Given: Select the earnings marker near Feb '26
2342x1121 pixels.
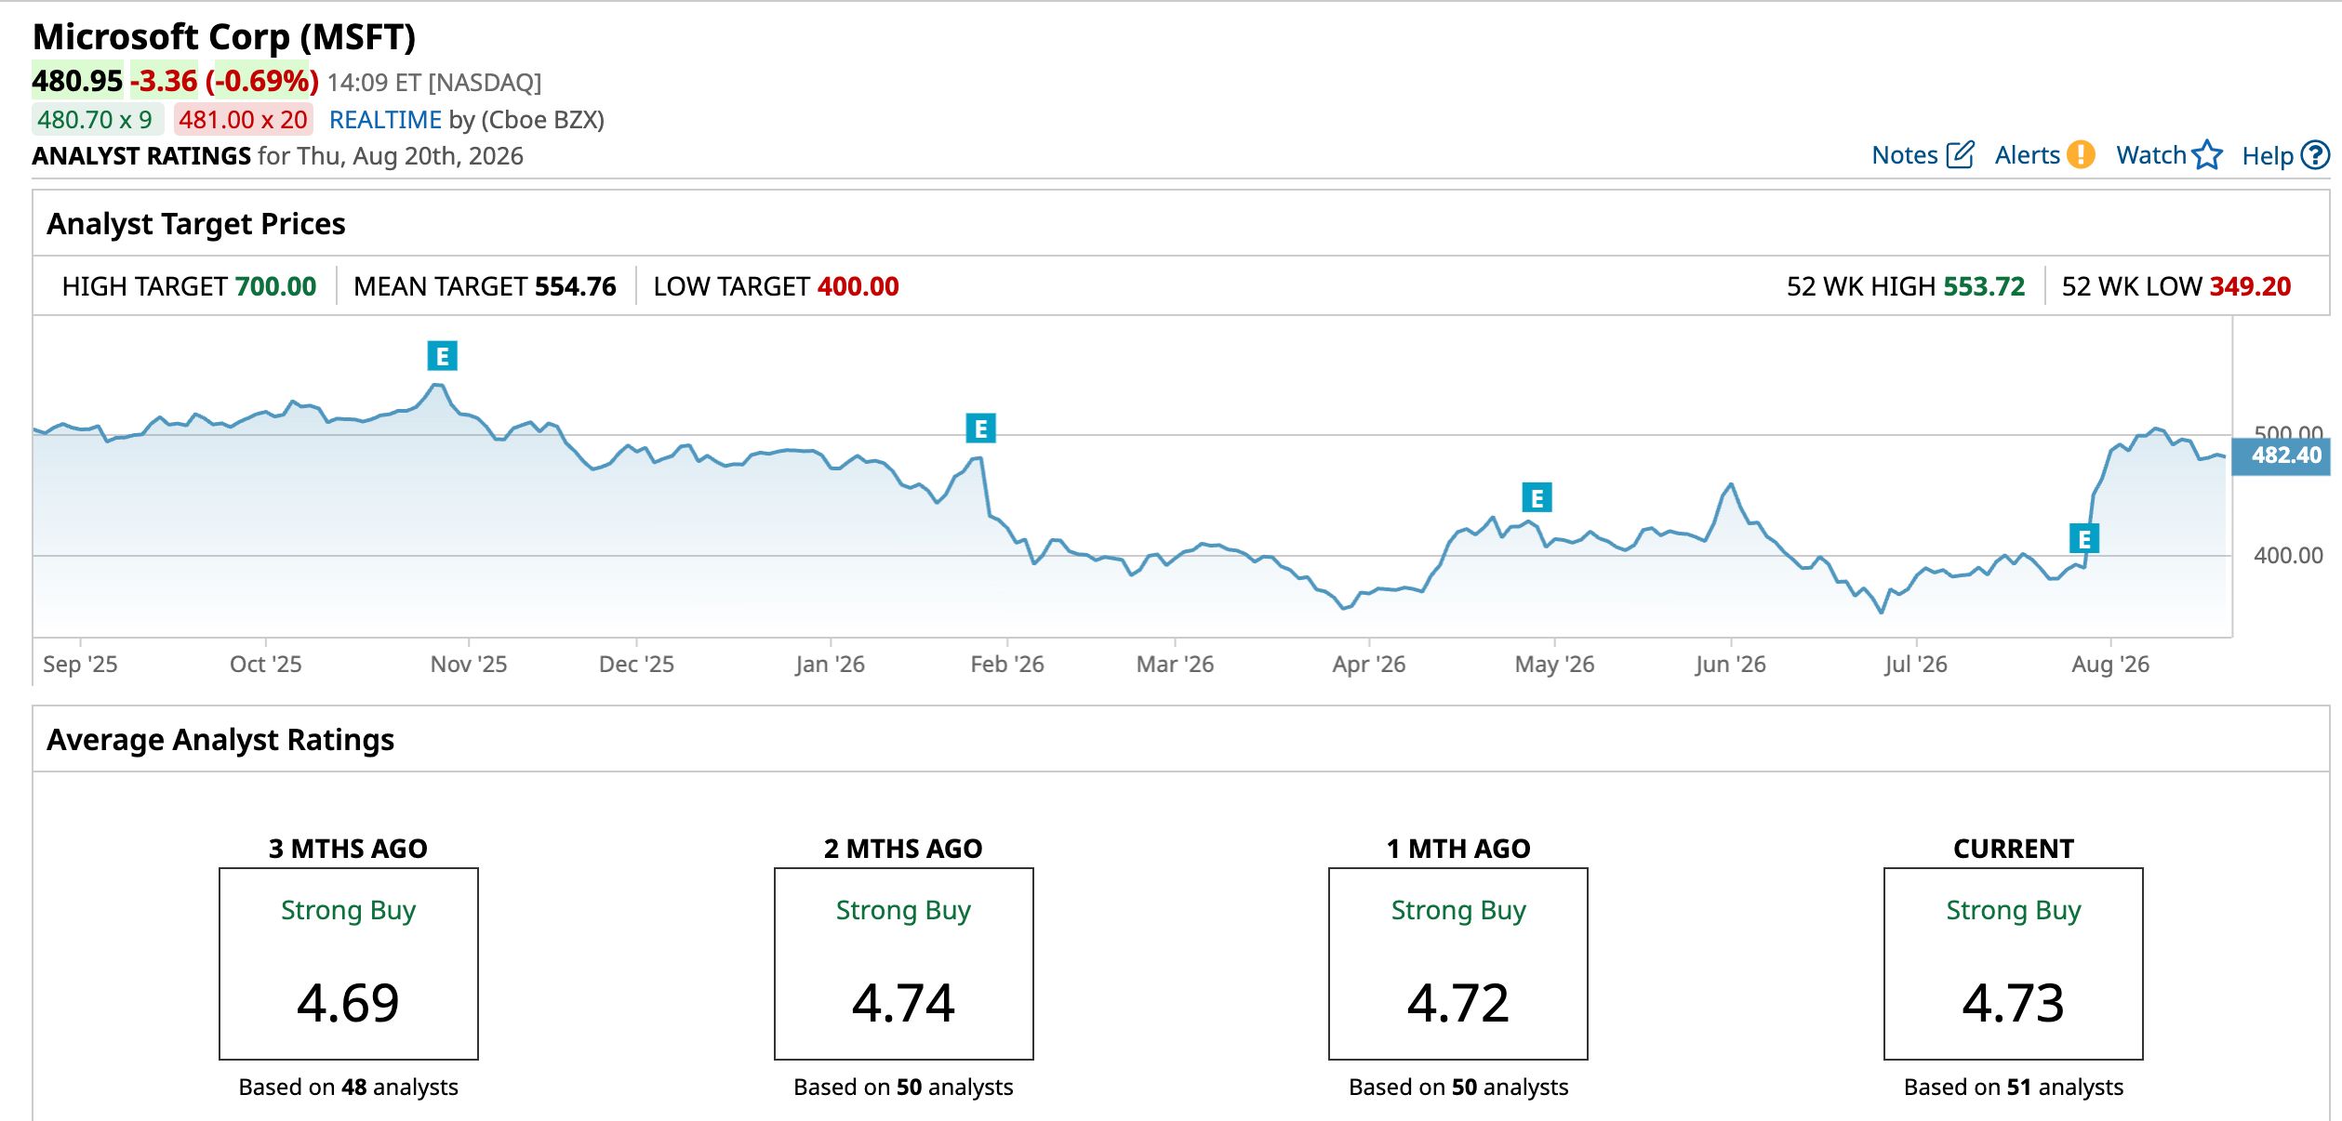Looking at the screenshot, I should click(981, 429).
